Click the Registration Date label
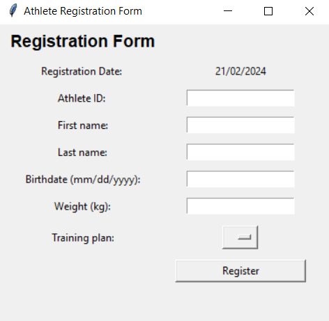329x321 pixels. (82, 71)
